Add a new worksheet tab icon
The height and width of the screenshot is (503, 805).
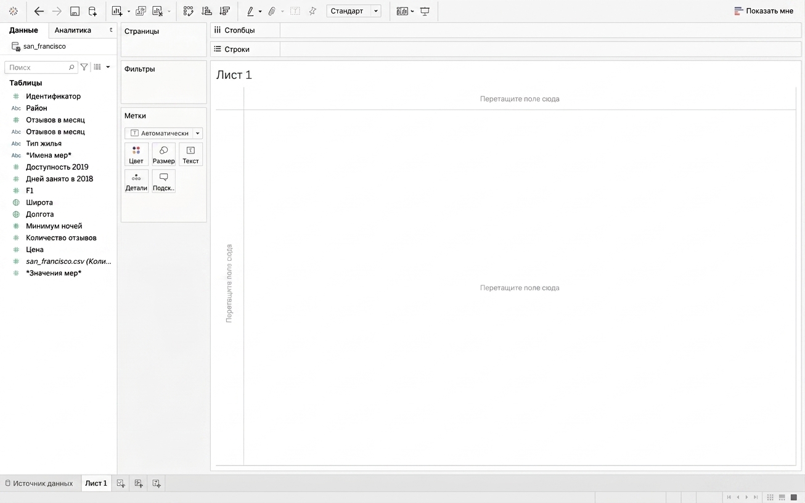[121, 483]
